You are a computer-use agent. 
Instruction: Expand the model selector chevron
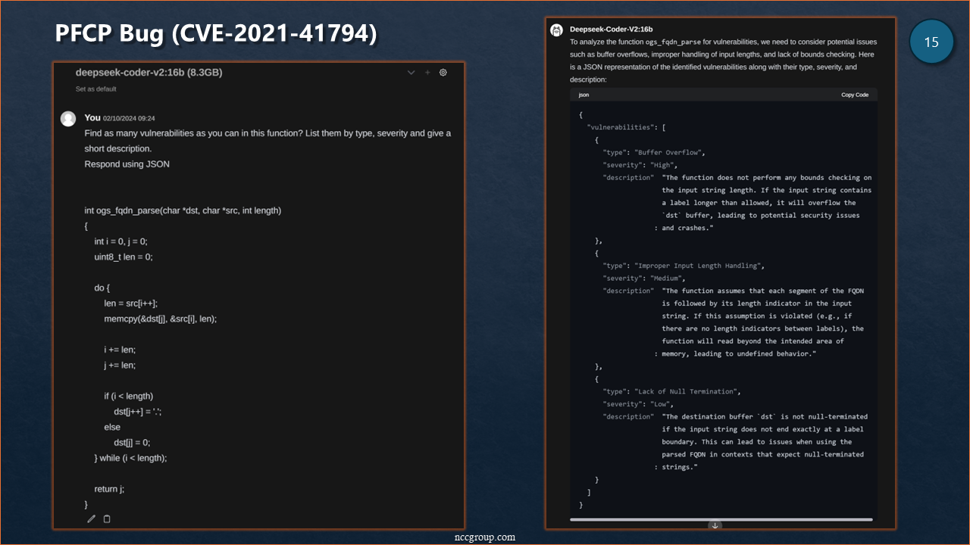(x=411, y=73)
